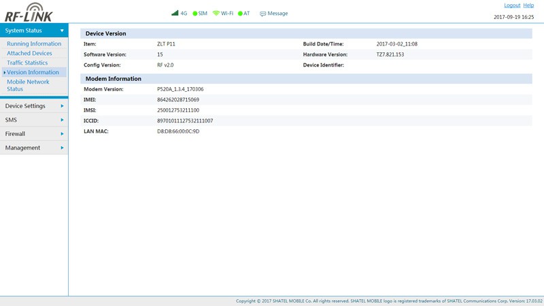
Task: Open Traffic Statistics page
Action: [x=27, y=63]
